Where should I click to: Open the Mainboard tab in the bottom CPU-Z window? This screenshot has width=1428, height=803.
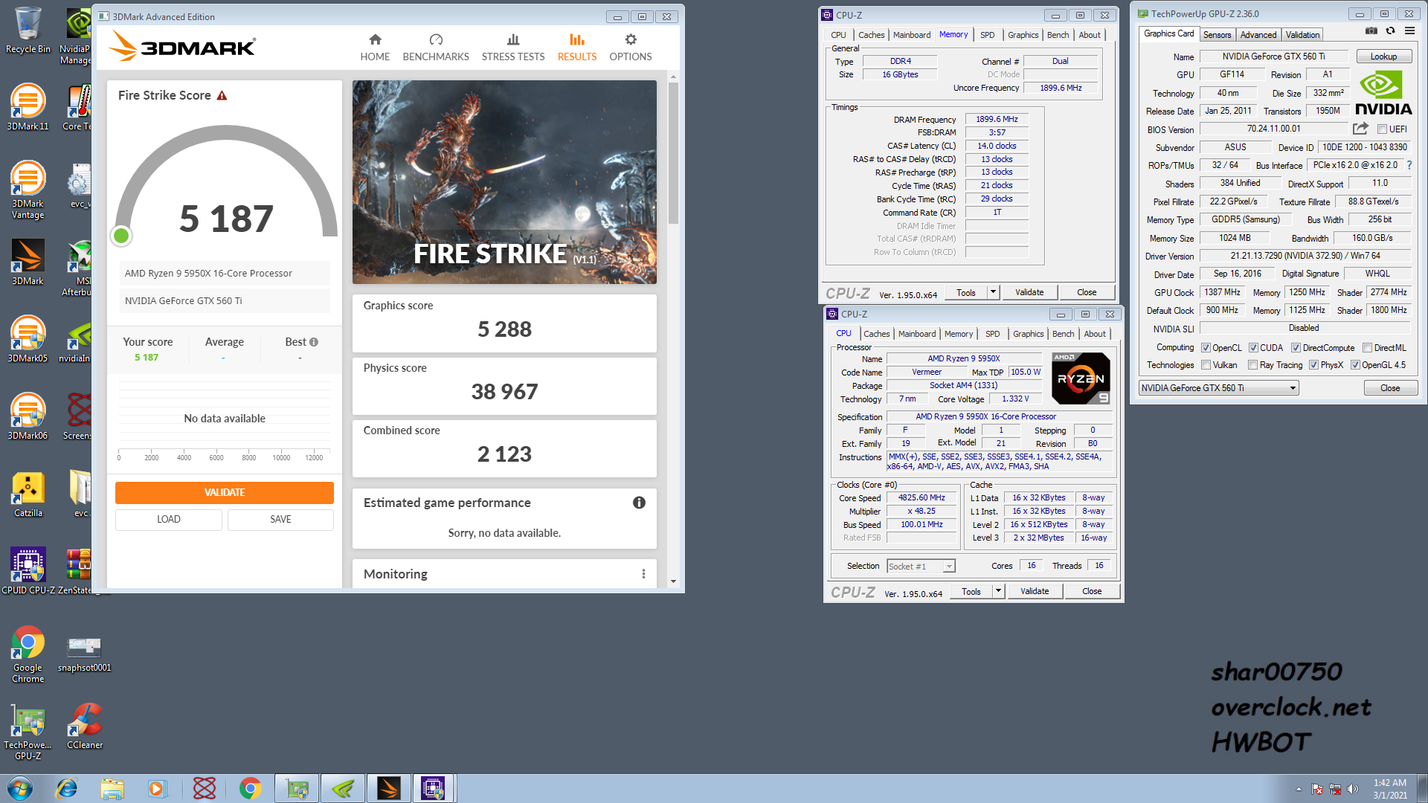click(x=917, y=334)
